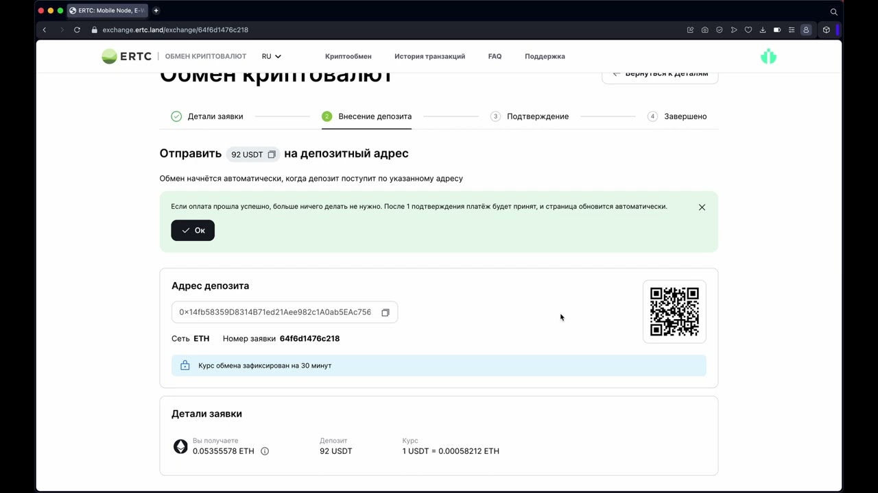Select the Внесение депозита step
Screen dimensions: 878x493
tap(366, 116)
